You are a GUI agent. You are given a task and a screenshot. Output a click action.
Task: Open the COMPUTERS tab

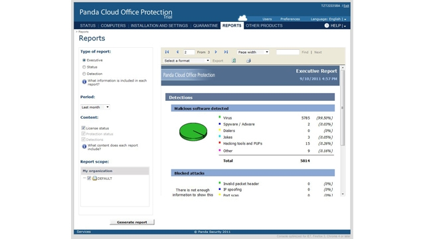coord(113,25)
